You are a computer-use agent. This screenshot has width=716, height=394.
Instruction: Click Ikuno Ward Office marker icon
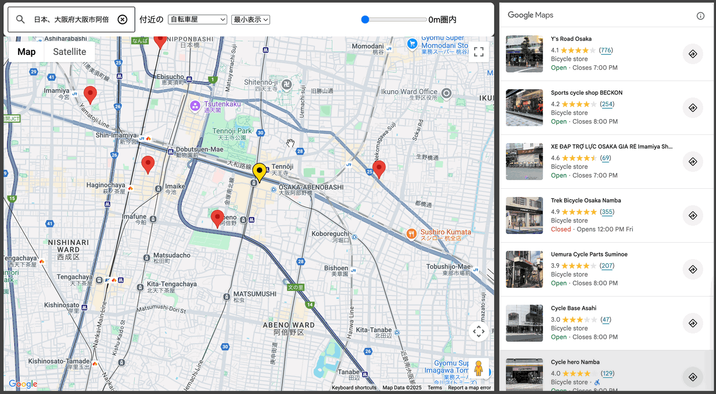click(447, 93)
